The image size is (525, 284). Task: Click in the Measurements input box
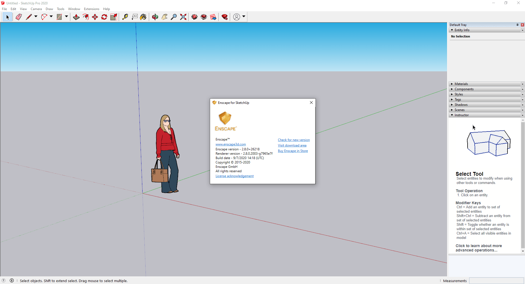coord(496,281)
